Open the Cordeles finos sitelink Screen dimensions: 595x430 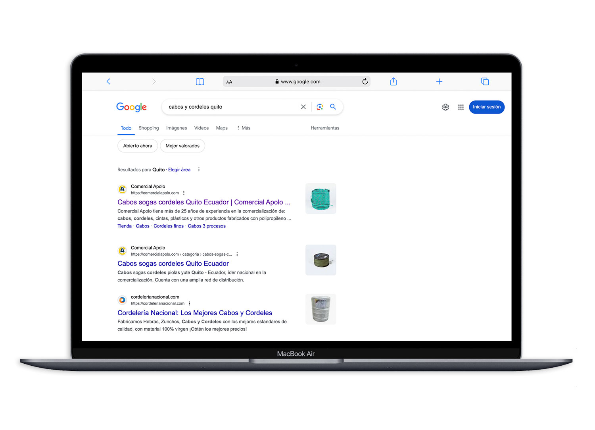[x=169, y=226]
